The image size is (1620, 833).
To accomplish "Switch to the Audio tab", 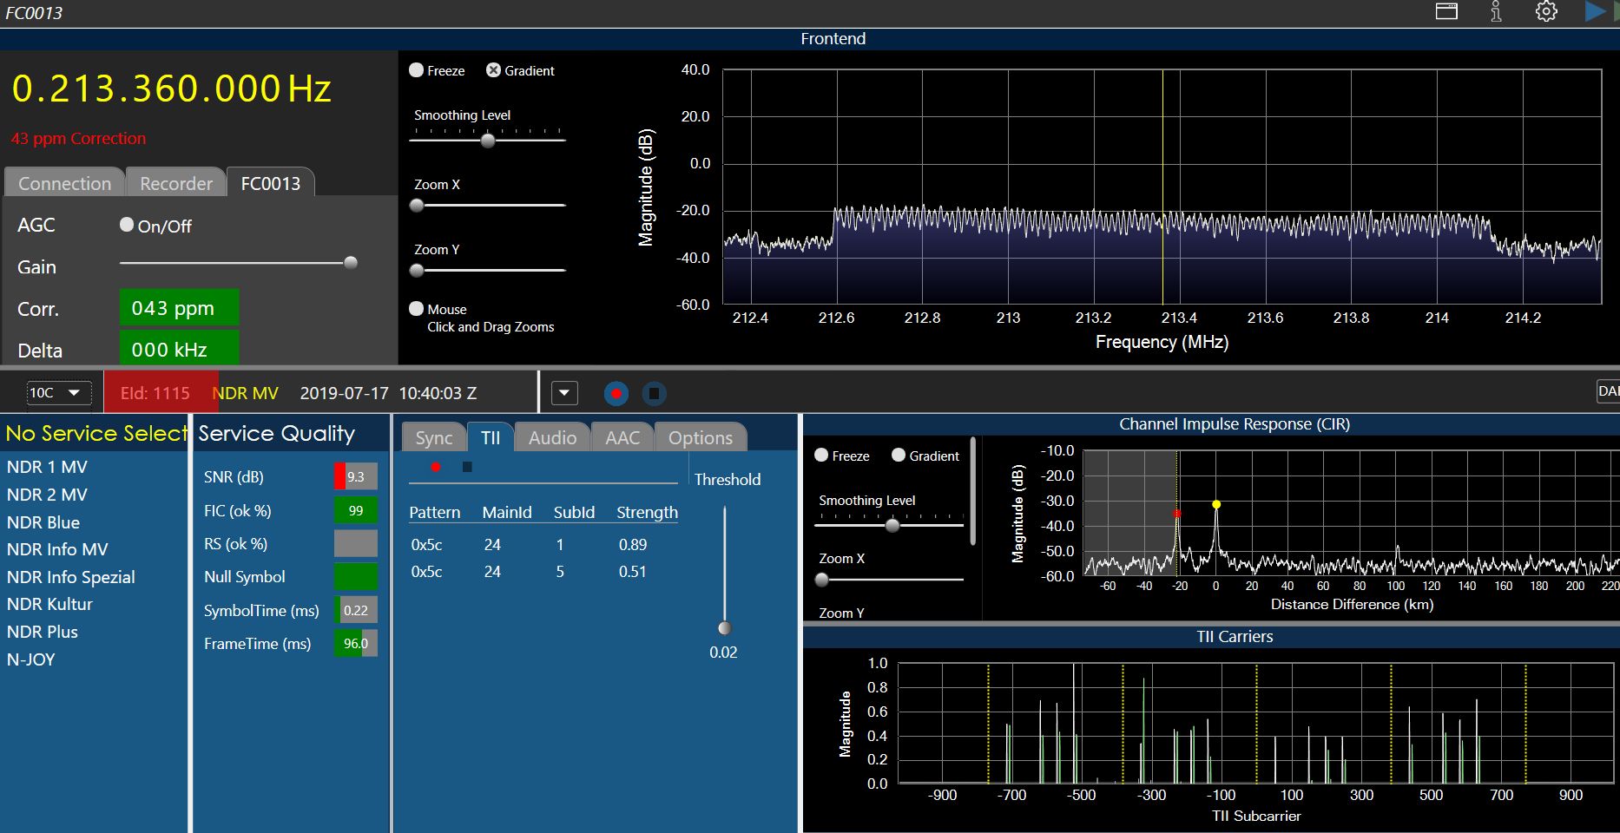I will pos(552,438).
